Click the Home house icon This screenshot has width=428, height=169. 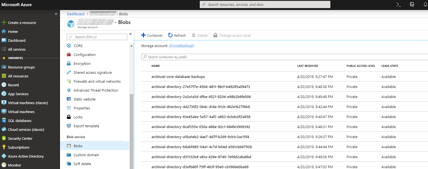pyautogui.click(x=4, y=31)
